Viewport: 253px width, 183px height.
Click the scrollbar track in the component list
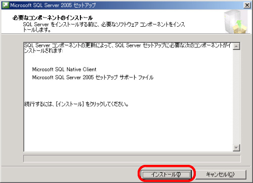(x=236, y=97)
